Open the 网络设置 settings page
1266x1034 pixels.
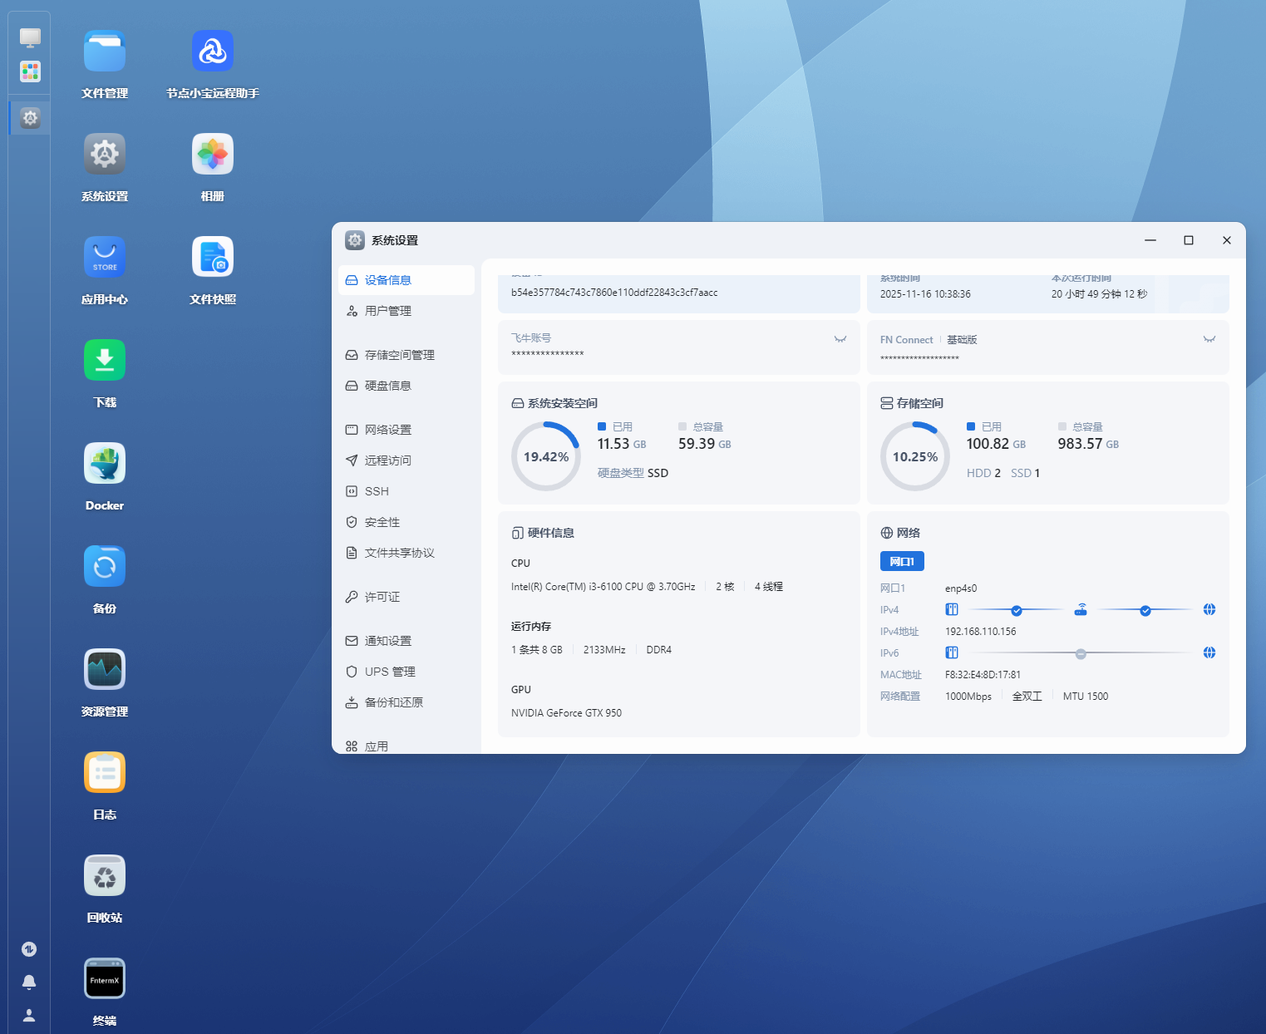tap(388, 430)
